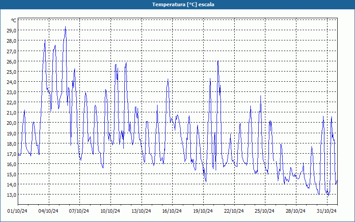Select the 20,0 y-axis label
The width and height of the screenshot is (355, 222).
12,123
